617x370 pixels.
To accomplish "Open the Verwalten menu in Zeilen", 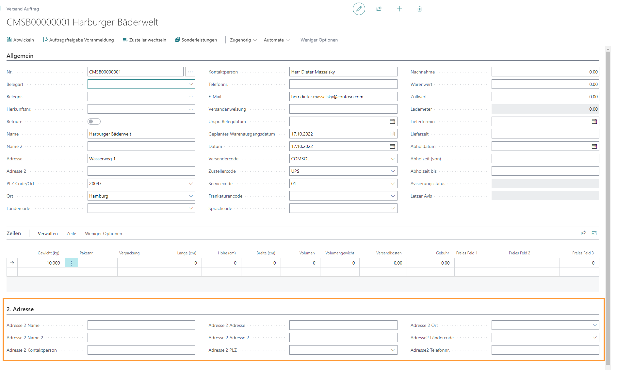I will click(48, 233).
